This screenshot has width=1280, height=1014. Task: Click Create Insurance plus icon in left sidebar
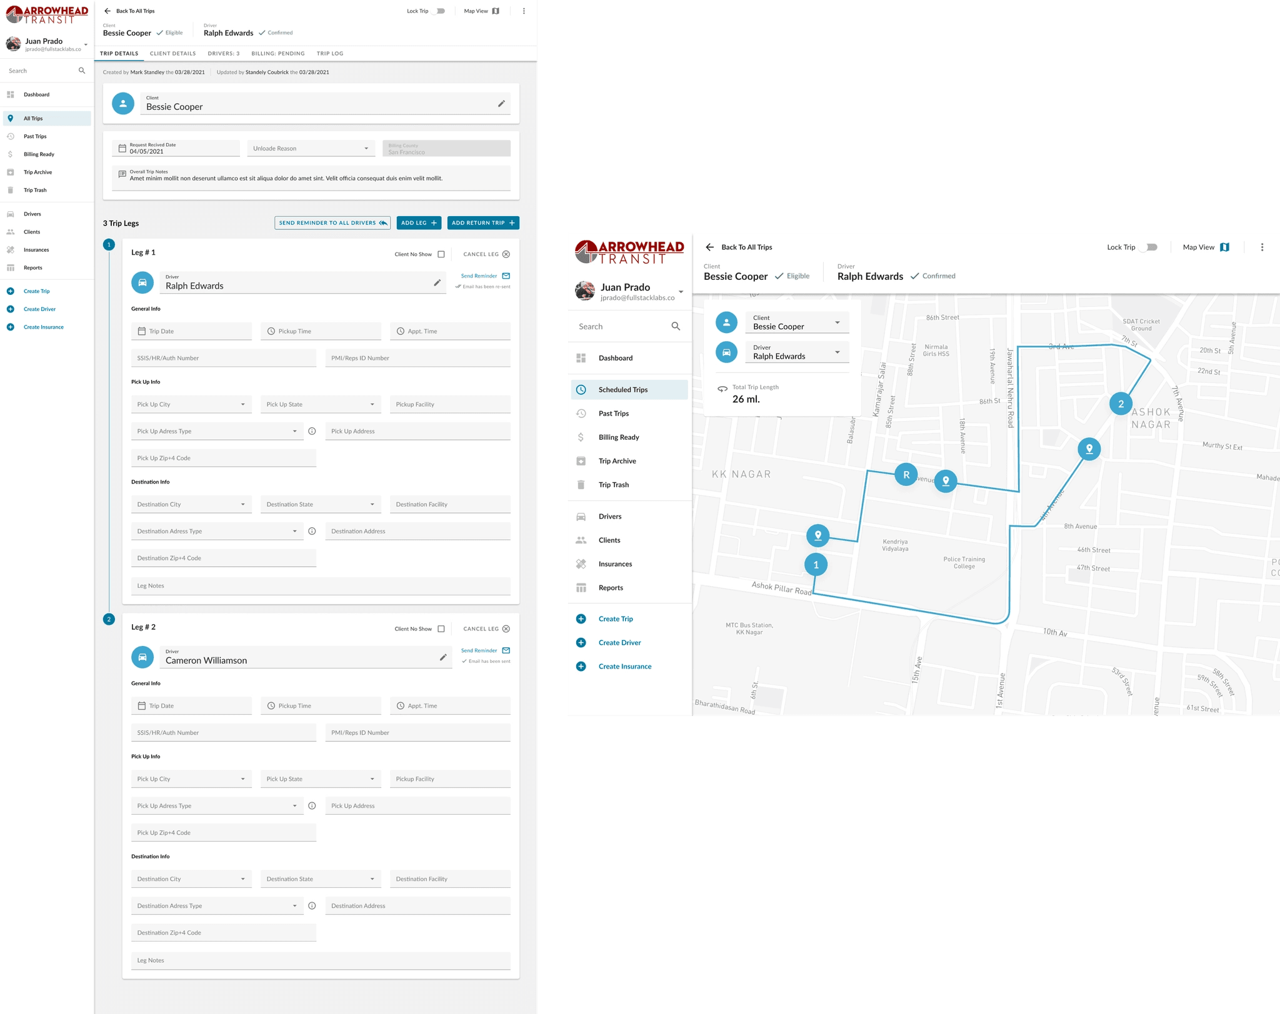click(11, 327)
